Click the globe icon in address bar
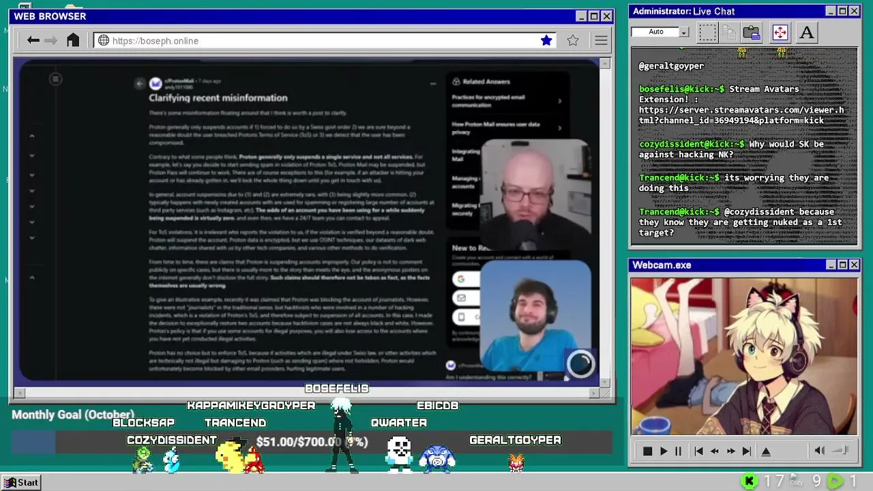 click(104, 41)
